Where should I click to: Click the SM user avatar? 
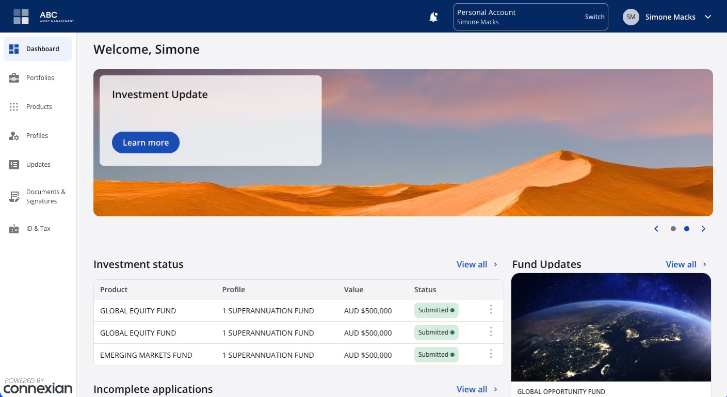point(631,17)
